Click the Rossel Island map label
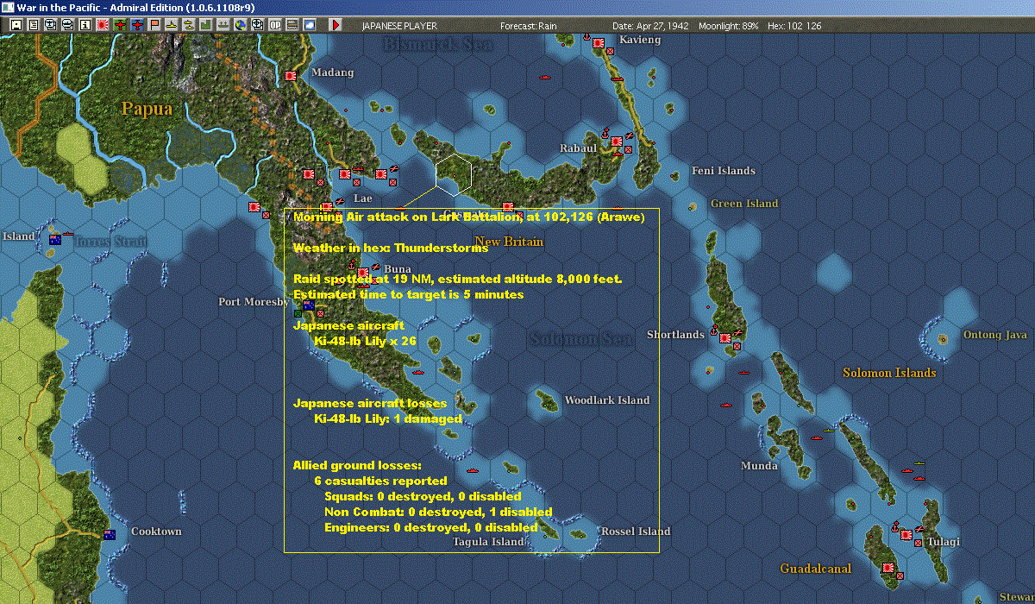The image size is (1035, 604). (636, 532)
